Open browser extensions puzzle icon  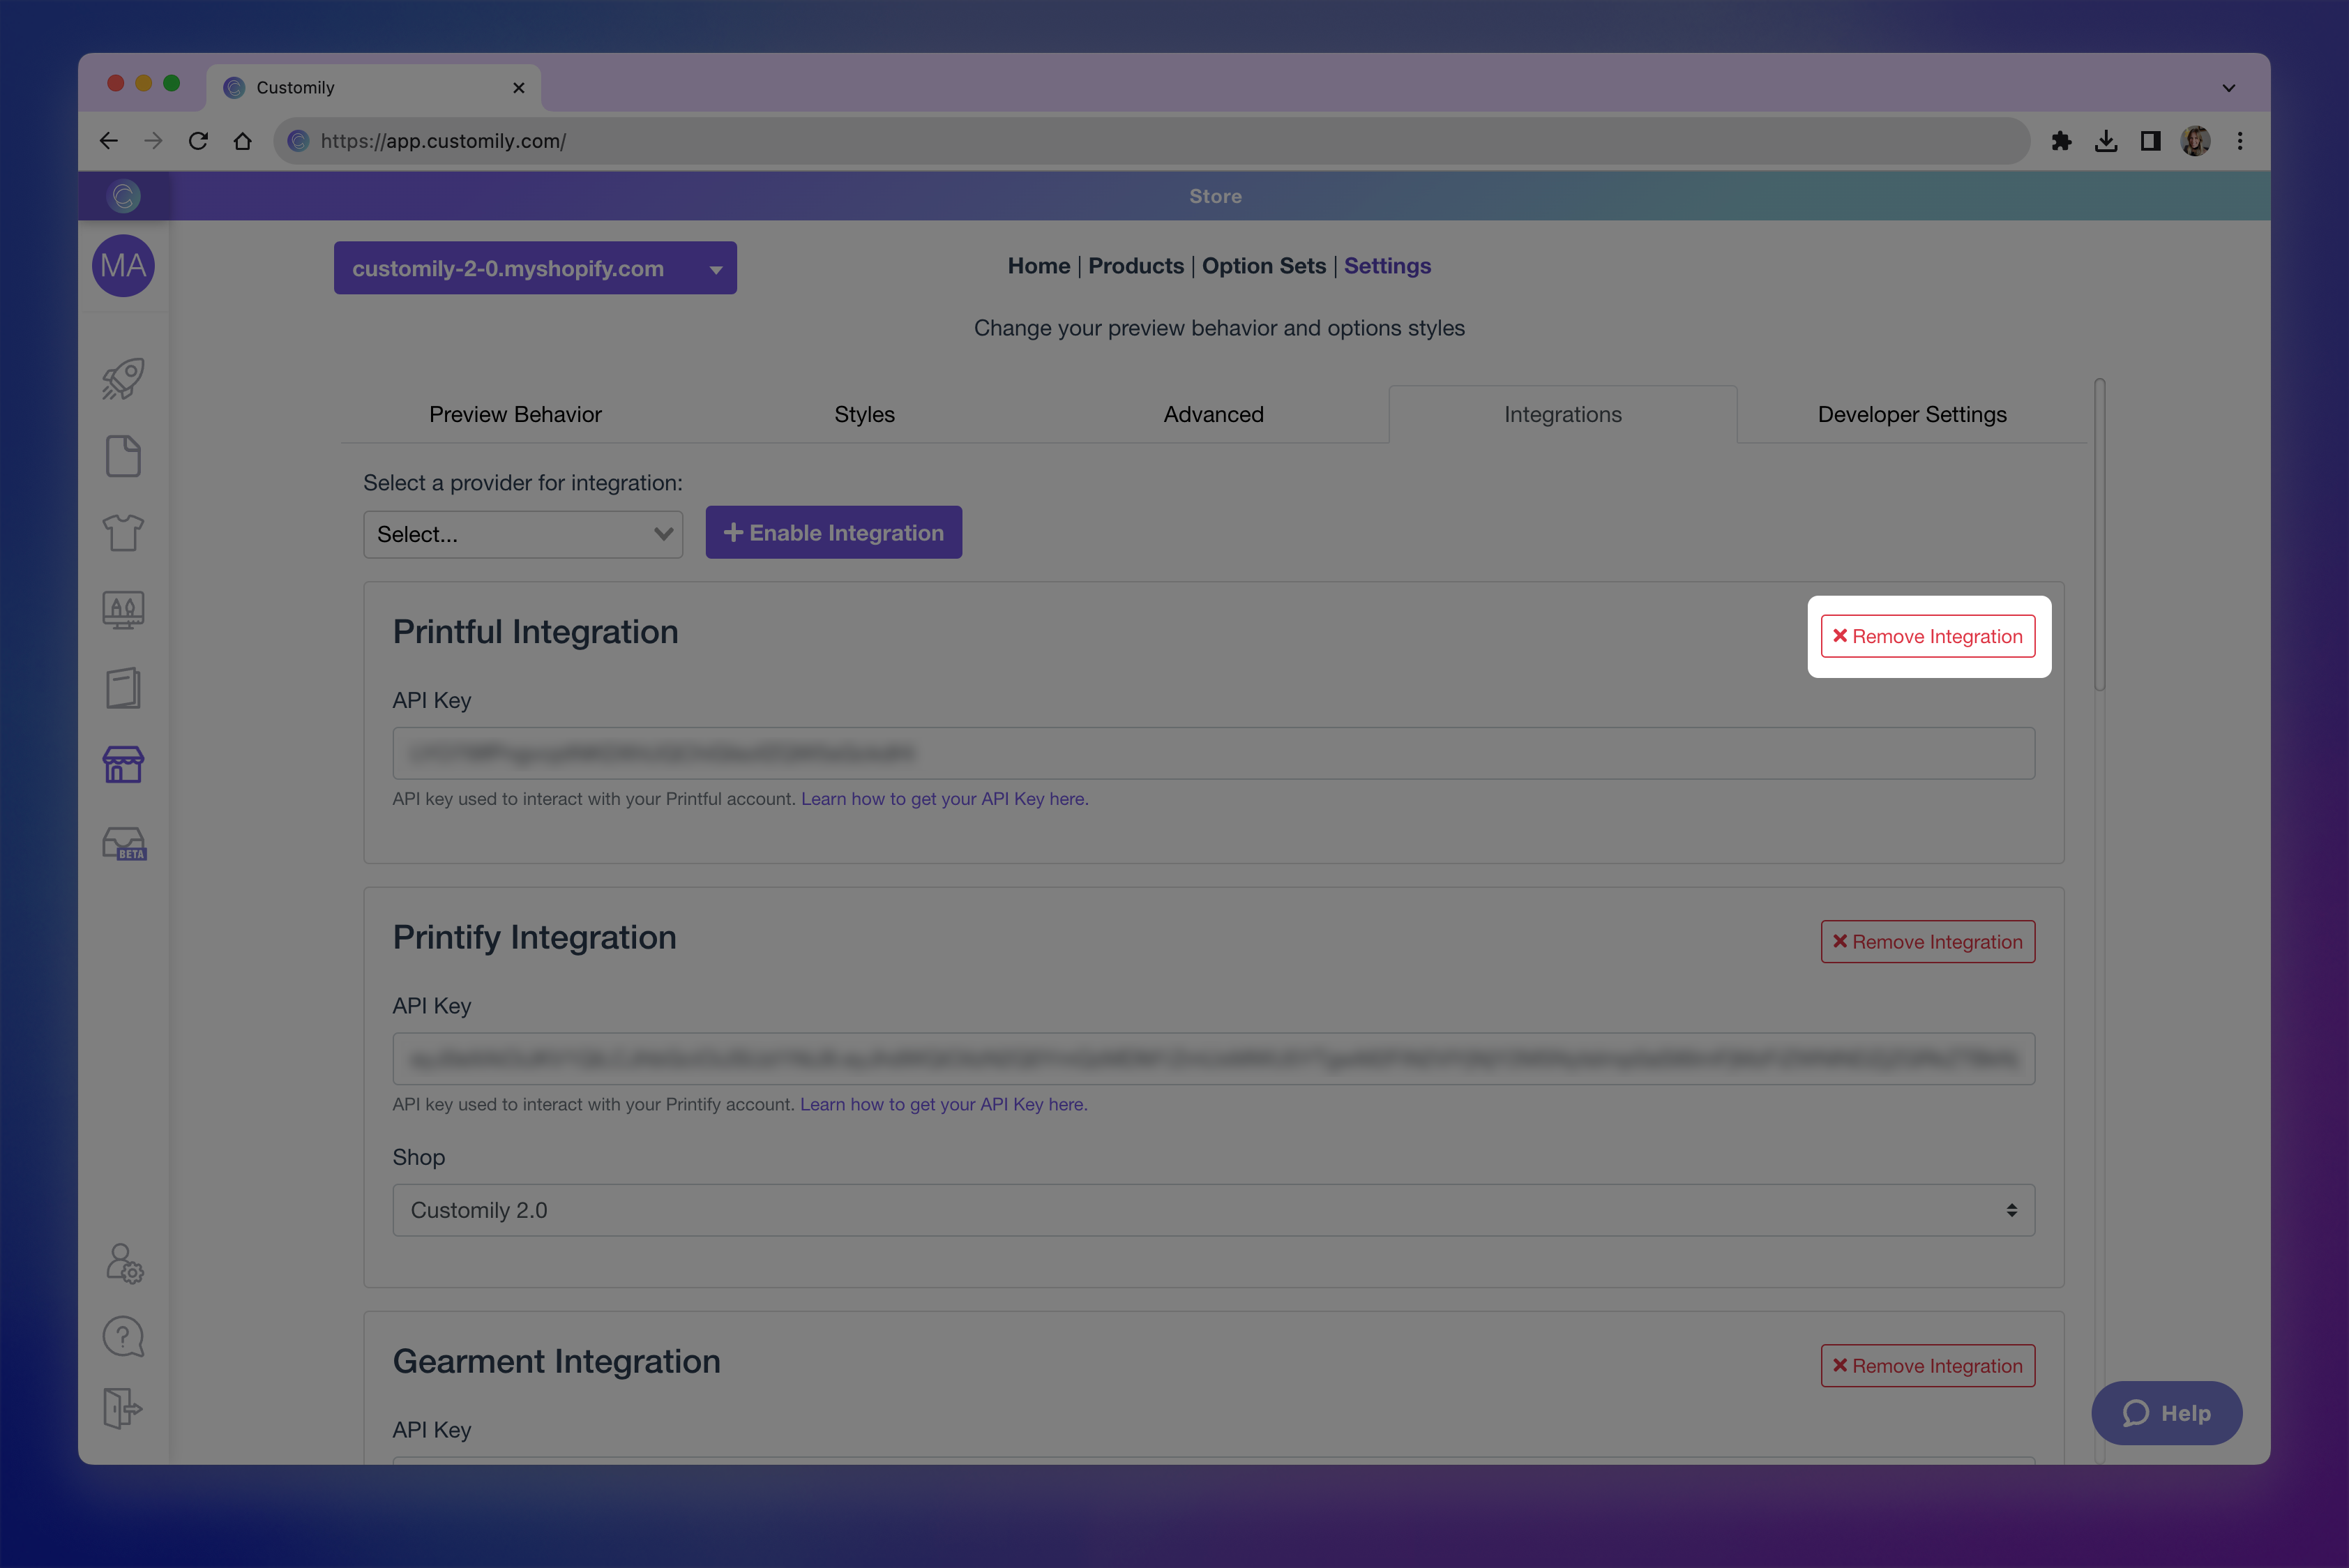[2061, 141]
